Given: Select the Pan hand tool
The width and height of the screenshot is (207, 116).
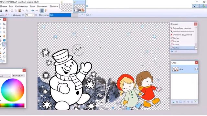Looking at the screenshot, I should 4,36.
